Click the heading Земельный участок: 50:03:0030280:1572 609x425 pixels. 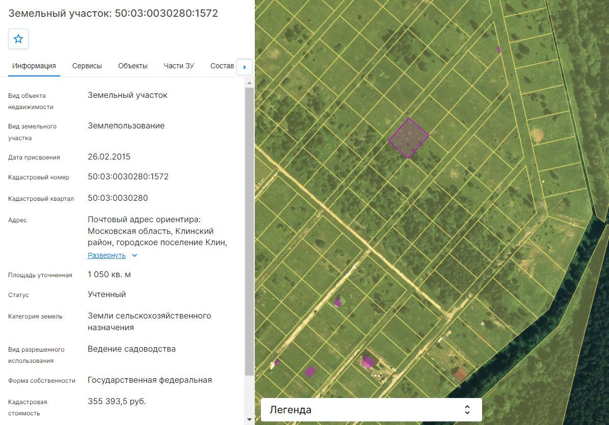113,13
